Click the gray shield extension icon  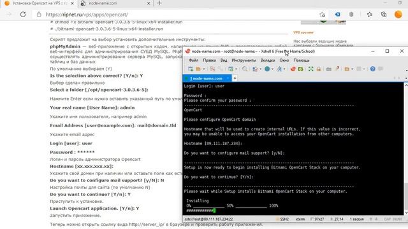[351, 15]
